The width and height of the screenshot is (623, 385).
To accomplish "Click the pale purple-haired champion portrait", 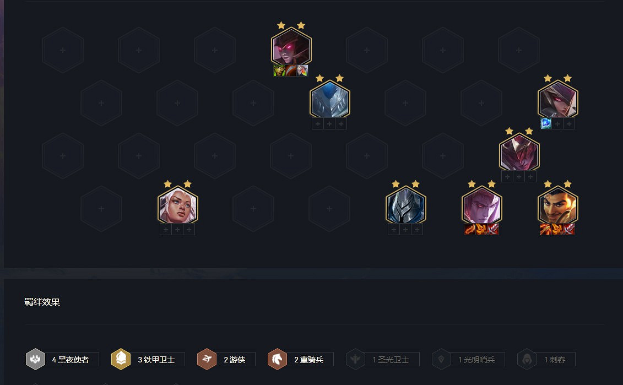I will 482,205.
